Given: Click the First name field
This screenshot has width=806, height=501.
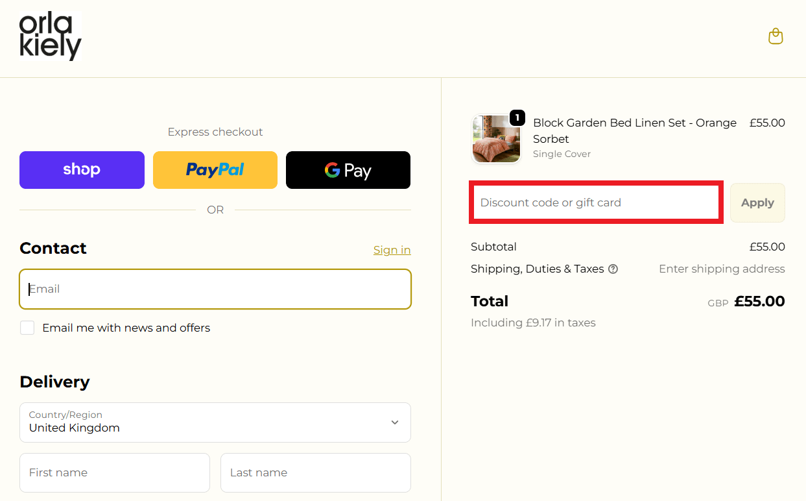Looking at the screenshot, I should [114, 472].
